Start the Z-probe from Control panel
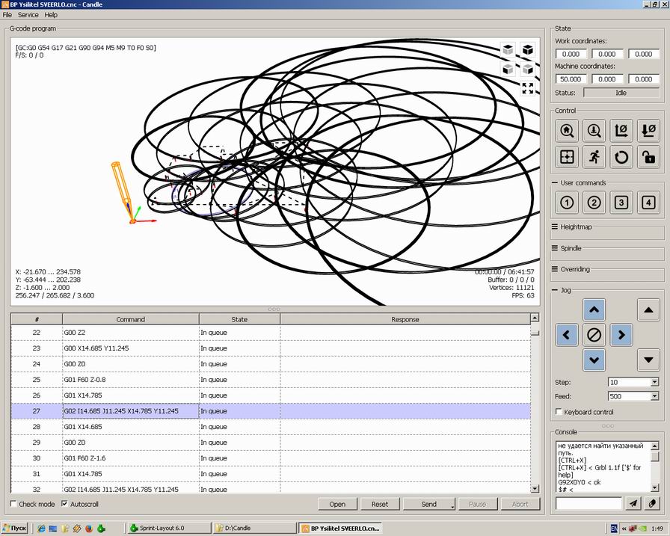 pyautogui.click(x=594, y=130)
